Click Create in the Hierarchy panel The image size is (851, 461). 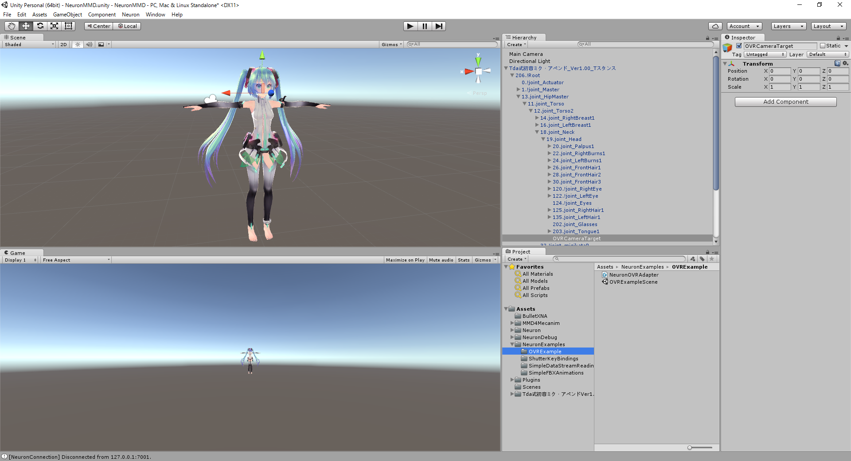click(515, 44)
